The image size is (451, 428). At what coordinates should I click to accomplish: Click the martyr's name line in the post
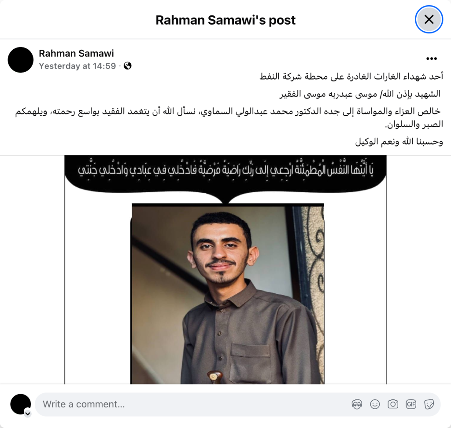pyautogui.click(x=360, y=94)
